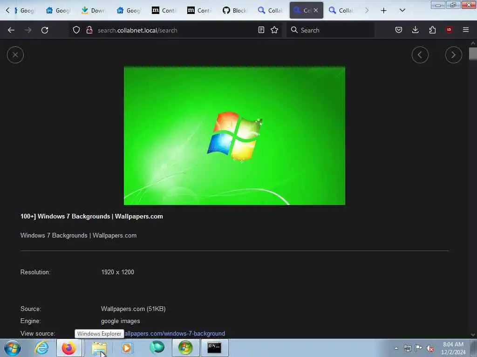Open the Firefox hamburger menu
Image resolution: width=477 pixels, height=357 pixels.
(466, 30)
